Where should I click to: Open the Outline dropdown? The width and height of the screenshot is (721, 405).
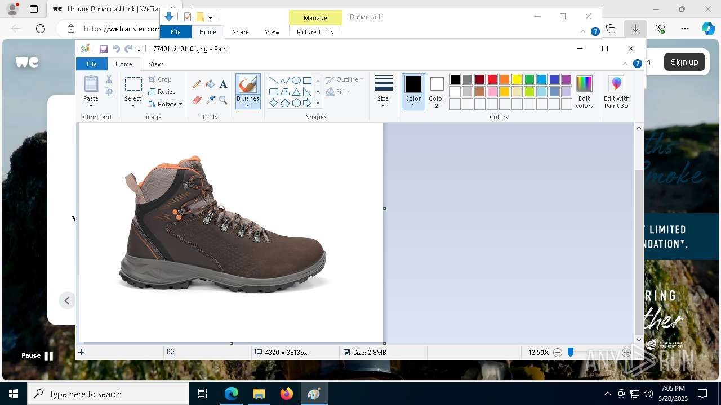click(345, 79)
